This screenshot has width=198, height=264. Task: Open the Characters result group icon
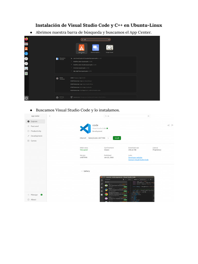coord(57,59)
